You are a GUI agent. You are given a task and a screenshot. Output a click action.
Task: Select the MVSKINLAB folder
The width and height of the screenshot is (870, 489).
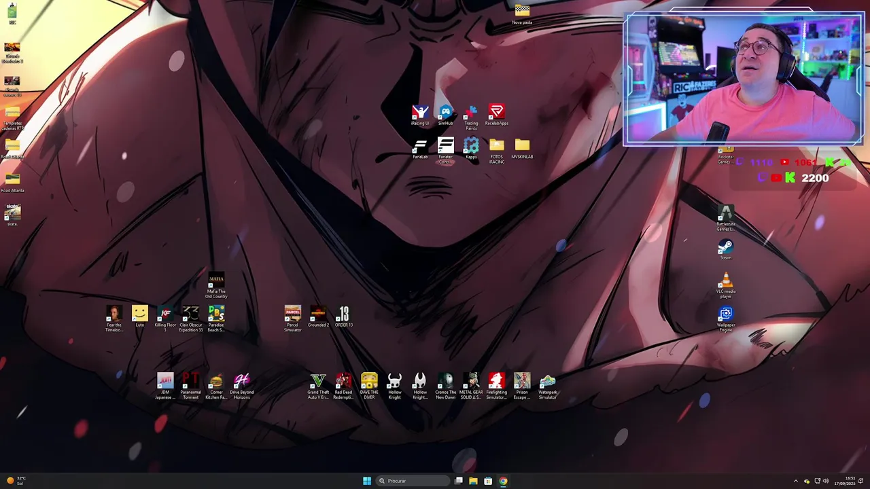[x=522, y=149]
